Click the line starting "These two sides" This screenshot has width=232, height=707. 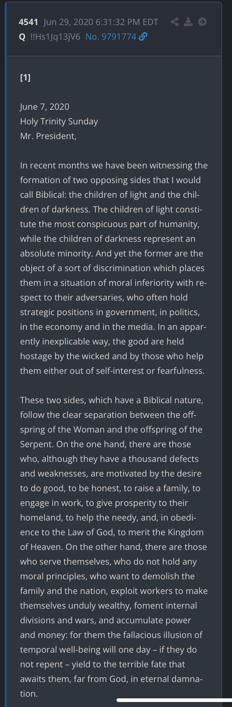tap(111, 400)
